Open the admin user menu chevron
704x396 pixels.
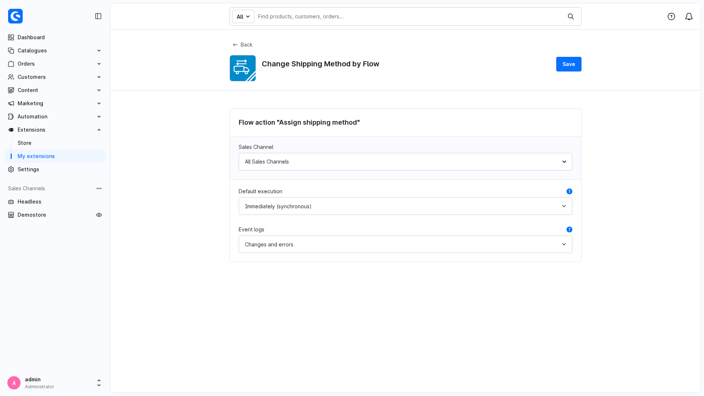tap(99, 383)
